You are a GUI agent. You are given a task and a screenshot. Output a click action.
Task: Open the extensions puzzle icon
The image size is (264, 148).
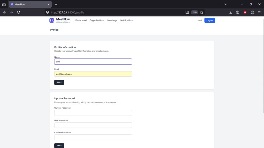[x=253, y=12]
